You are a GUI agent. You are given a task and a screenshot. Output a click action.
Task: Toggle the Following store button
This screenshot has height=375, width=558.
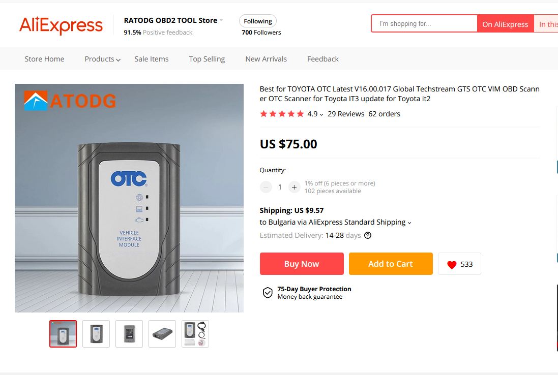[258, 21]
